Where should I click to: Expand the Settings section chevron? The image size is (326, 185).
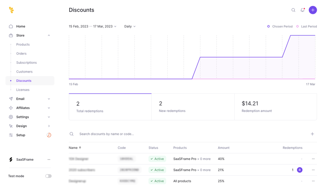49,117
